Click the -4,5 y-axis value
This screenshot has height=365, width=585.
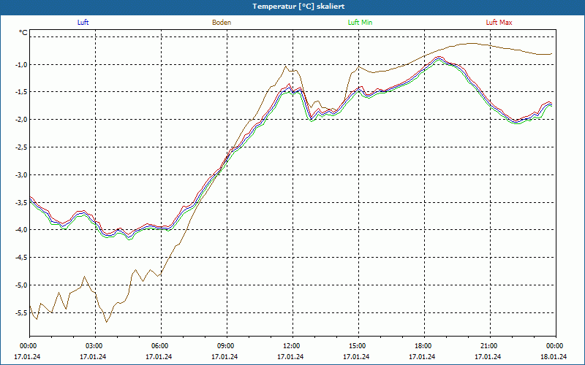[21, 258]
